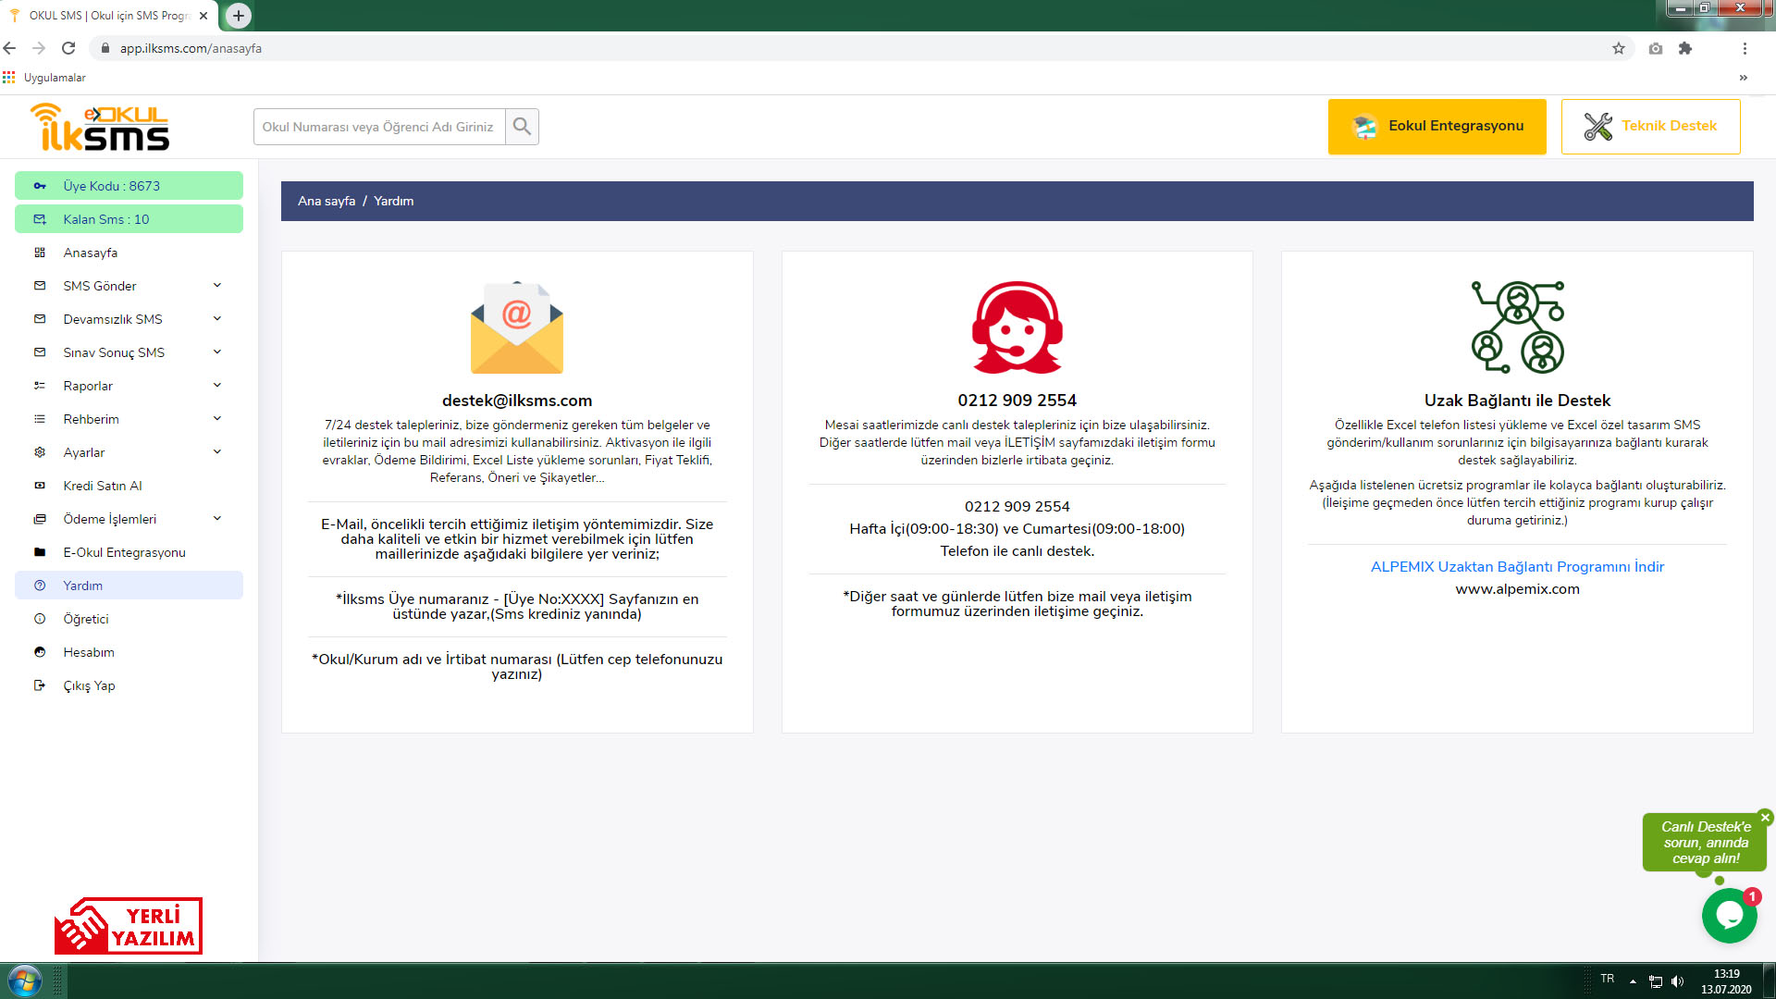Click the destek@ilksms.com email text
The height and width of the screenshot is (999, 1776).
(517, 401)
